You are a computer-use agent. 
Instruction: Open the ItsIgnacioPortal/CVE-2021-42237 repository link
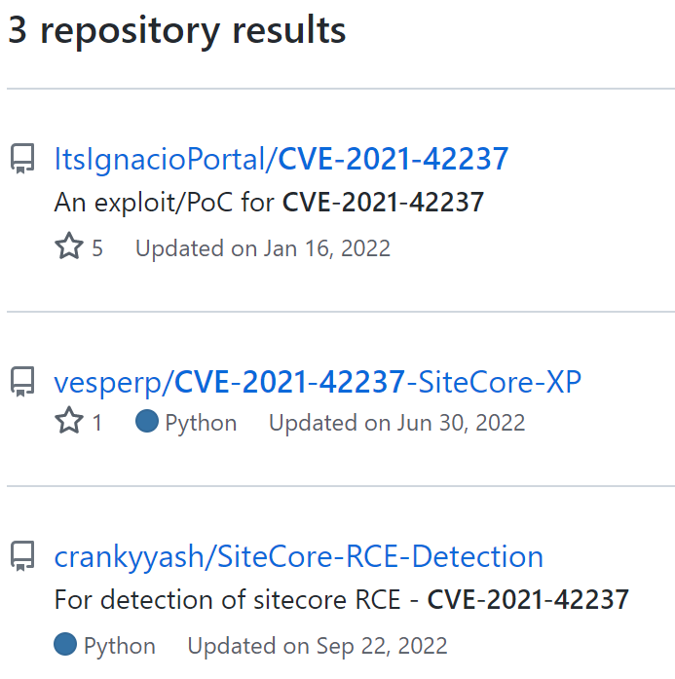click(281, 159)
